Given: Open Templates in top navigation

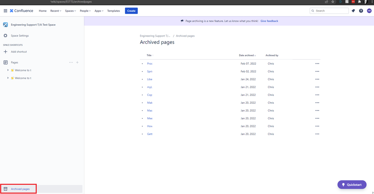Looking at the screenshot, I should tap(113, 11).
